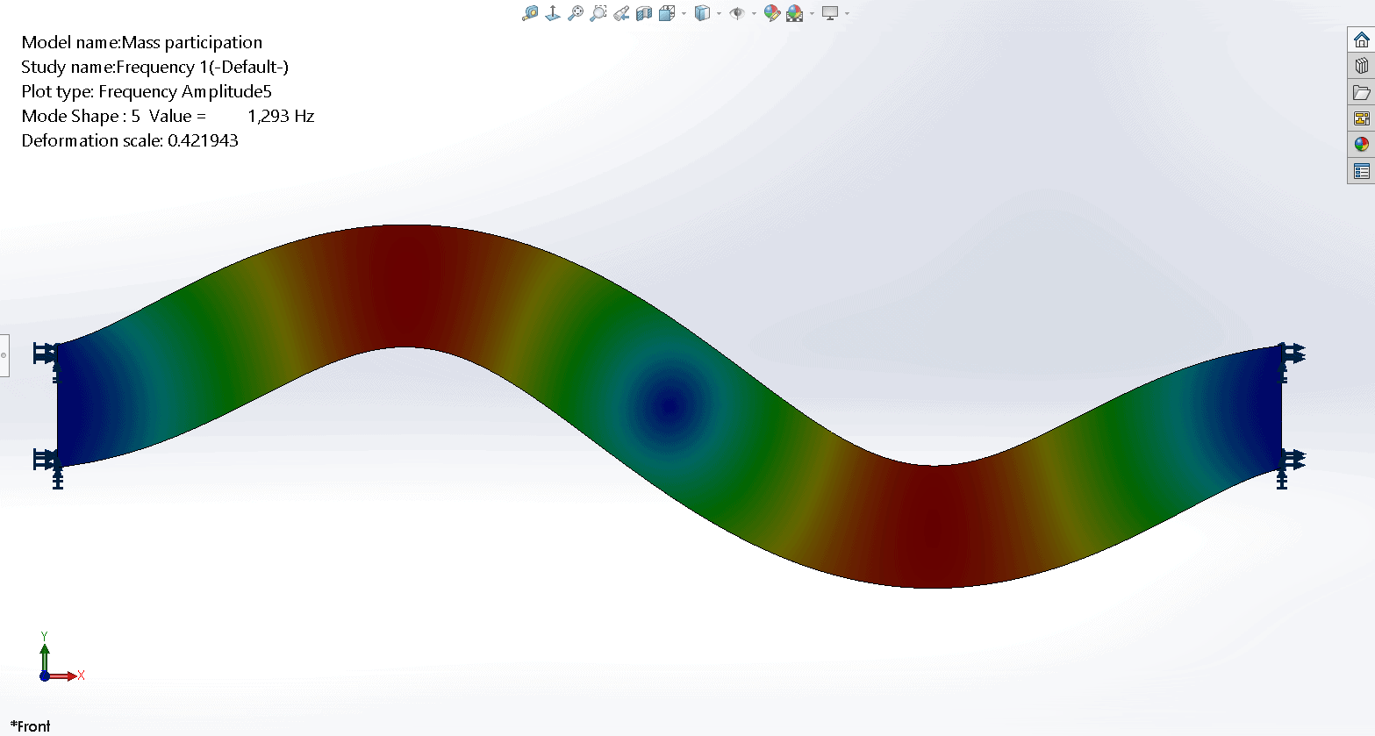Click the Apply Scene icon
1375x736 pixels.
click(x=795, y=13)
